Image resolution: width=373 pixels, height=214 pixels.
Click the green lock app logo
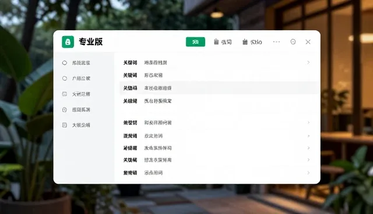coord(68,42)
